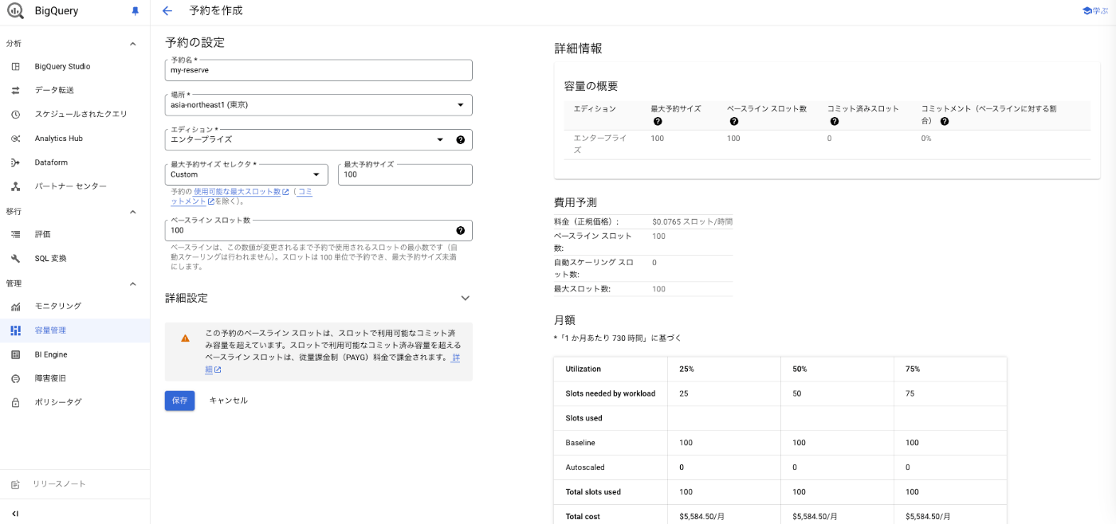Collapse the sidebar with the bottom arrow icon
The image size is (1116, 524).
tap(15, 514)
